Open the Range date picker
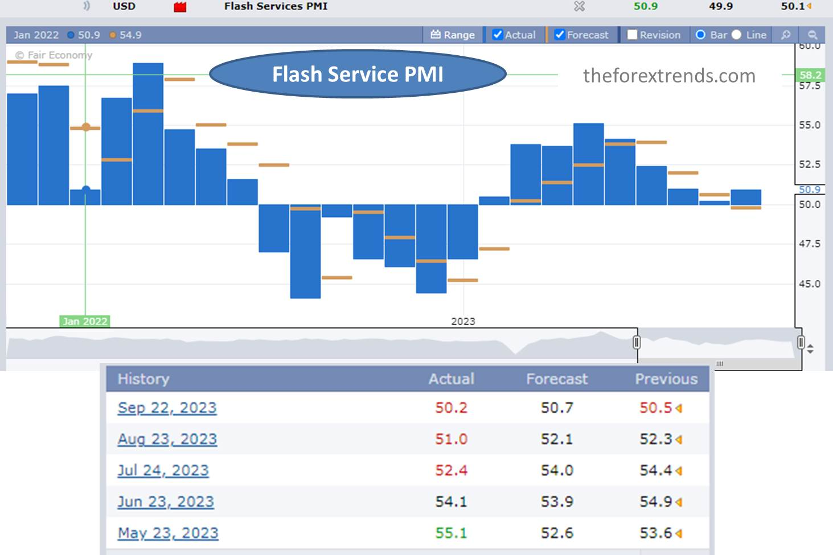 click(x=453, y=35)
